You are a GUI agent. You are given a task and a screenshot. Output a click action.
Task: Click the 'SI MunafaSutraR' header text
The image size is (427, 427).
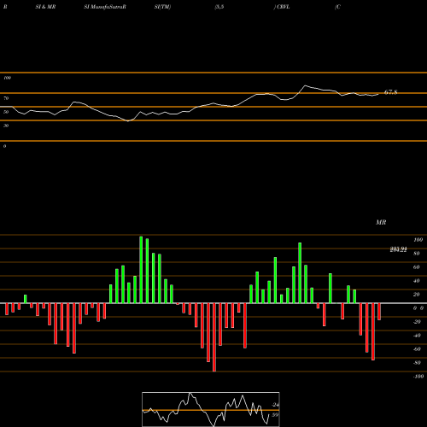point(105,7)
